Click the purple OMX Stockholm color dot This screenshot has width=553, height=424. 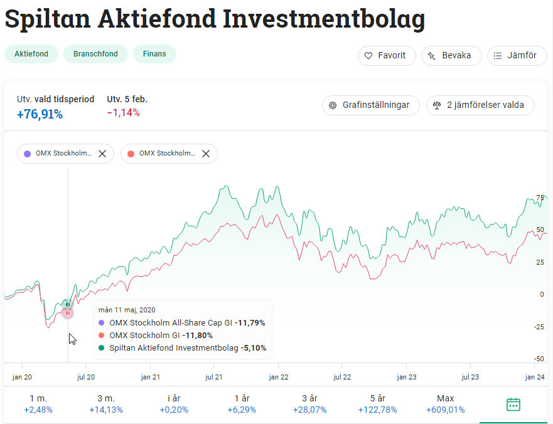(27, 154)
